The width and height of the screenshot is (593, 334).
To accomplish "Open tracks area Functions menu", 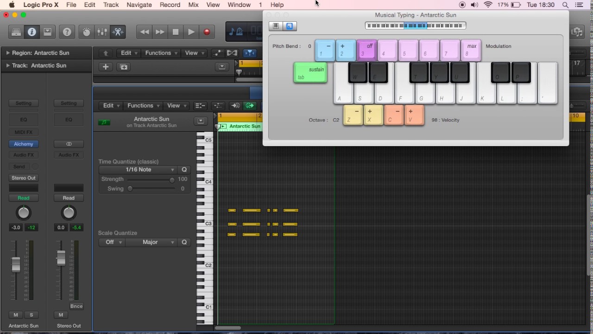I will [160, 53].
